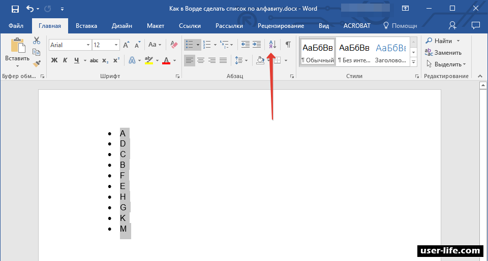Screen dimensions: 488x261
Task: Clear all formatting with eraser icon
Action: (x=174, y=45)
